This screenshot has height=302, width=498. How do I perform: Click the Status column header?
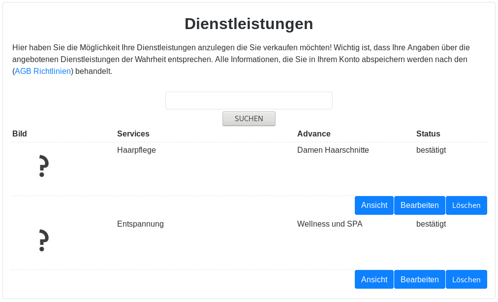tap(428, 134)
